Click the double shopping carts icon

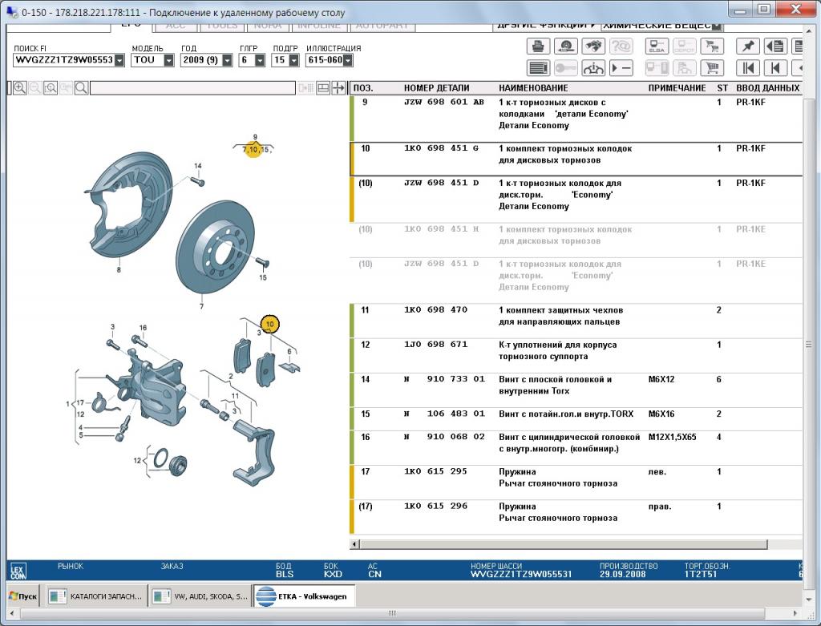pyautogui.click(x=712, y=46)
